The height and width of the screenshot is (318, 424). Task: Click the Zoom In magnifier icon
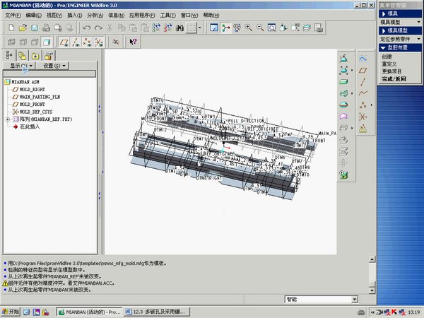249,28
